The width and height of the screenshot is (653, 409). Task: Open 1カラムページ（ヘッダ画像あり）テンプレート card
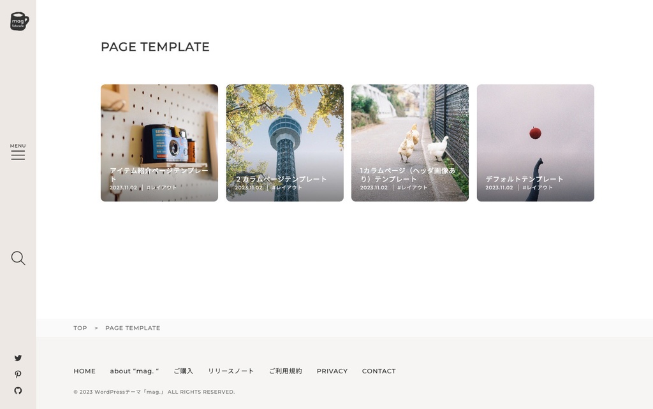(x=410, y=143)
